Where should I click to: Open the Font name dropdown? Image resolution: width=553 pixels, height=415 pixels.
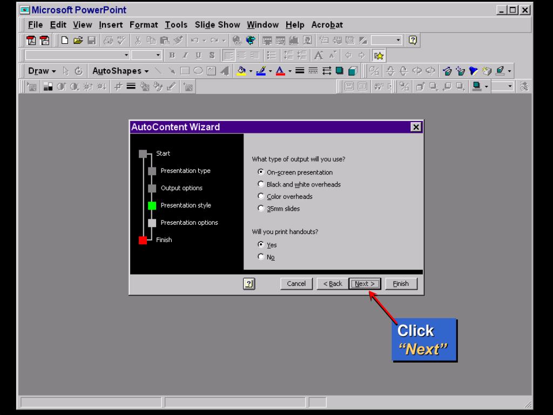pos(126,56)
